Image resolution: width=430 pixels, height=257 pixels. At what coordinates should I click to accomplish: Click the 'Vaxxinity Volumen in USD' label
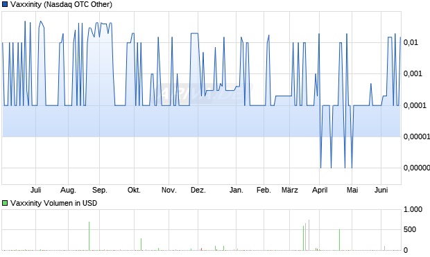pos(54,203)
